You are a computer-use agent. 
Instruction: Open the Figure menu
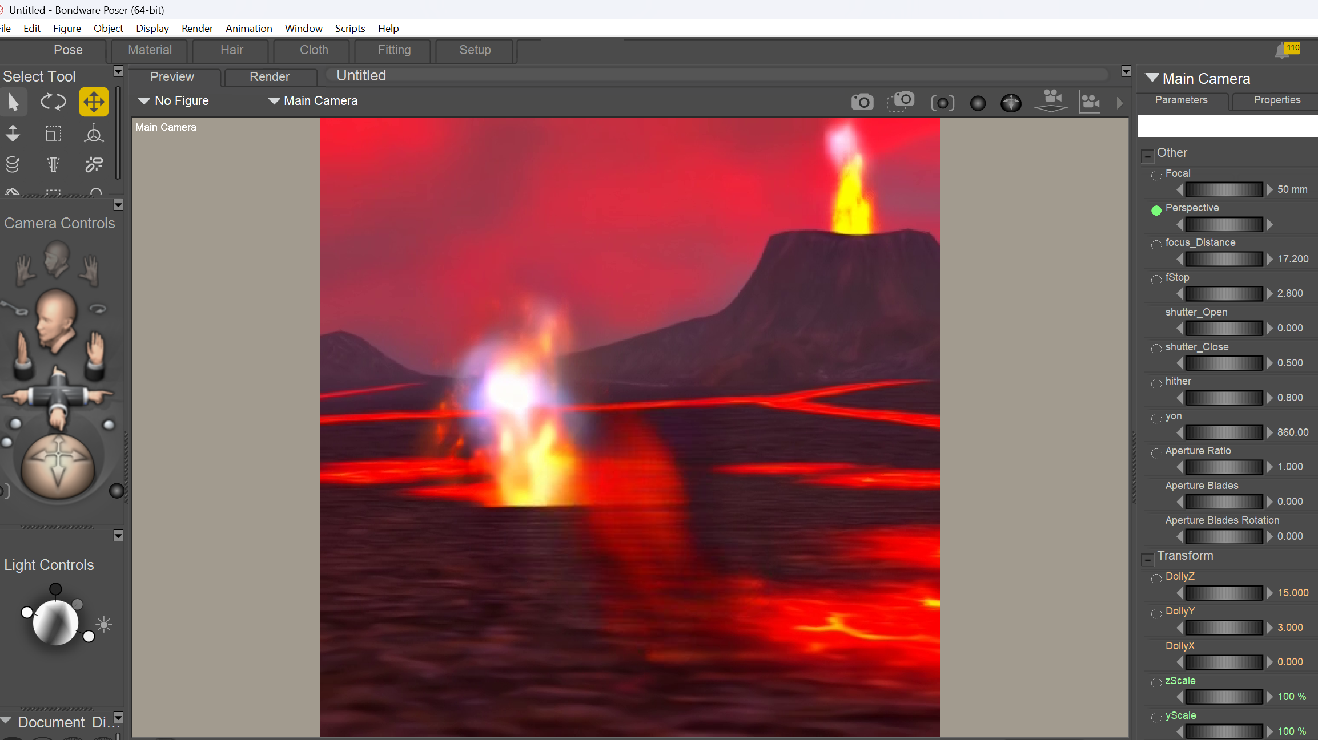click(67, 29)
